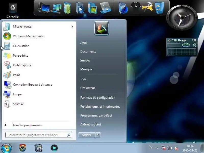Click the Rechercher les programmes search field
This screenshot has width=204, height=153.
39,135
